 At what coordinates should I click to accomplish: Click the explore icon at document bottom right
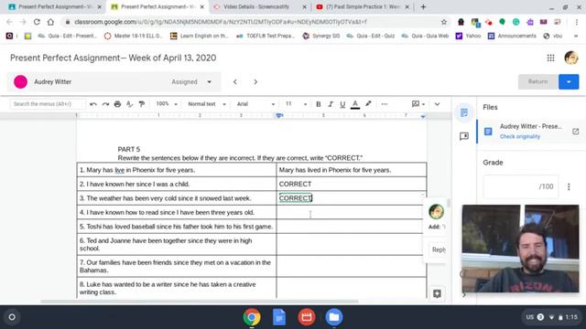click(437, 293)
